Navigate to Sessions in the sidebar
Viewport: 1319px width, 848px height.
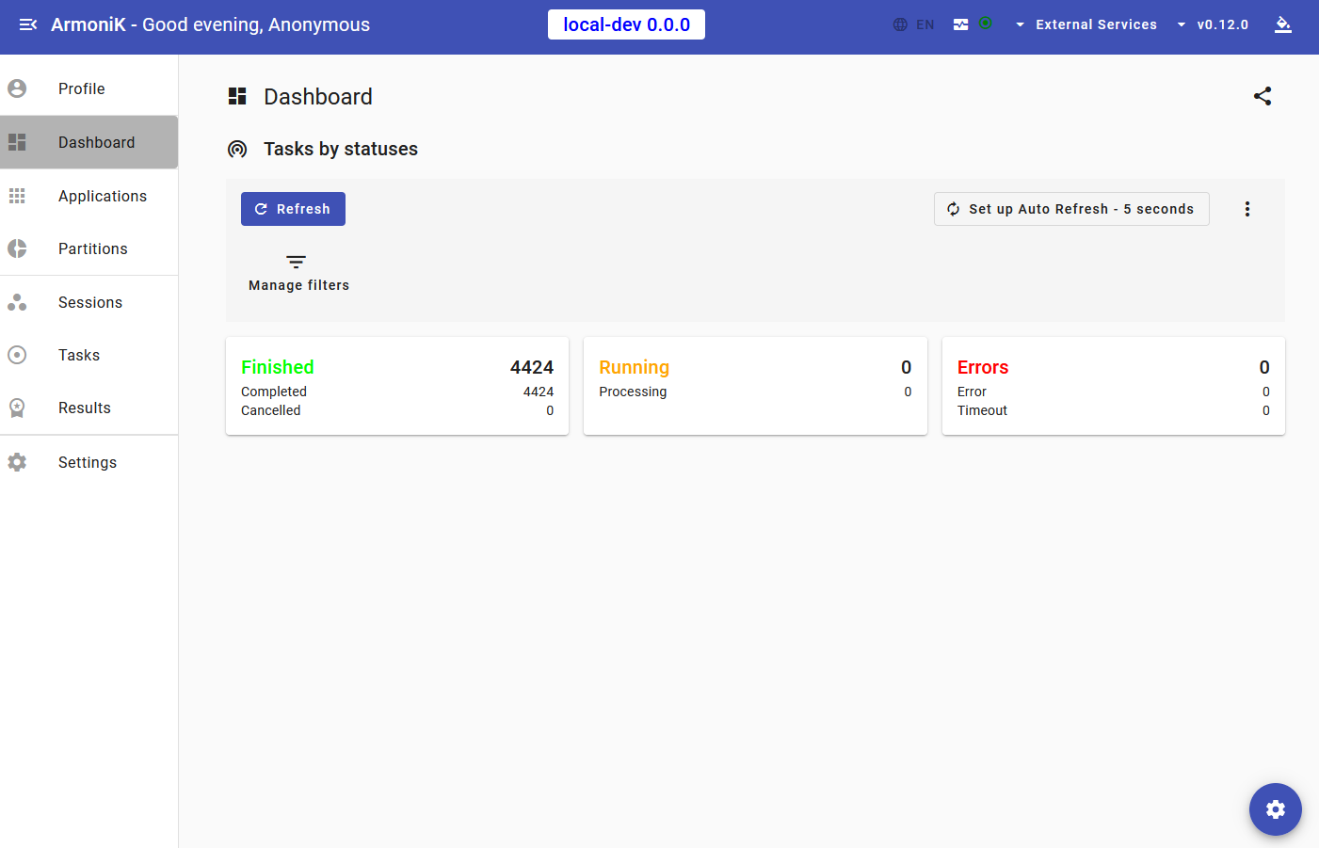click(90, 302)
